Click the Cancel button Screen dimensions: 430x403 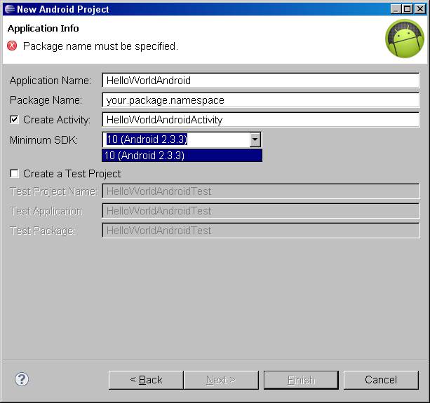[381, 380]
